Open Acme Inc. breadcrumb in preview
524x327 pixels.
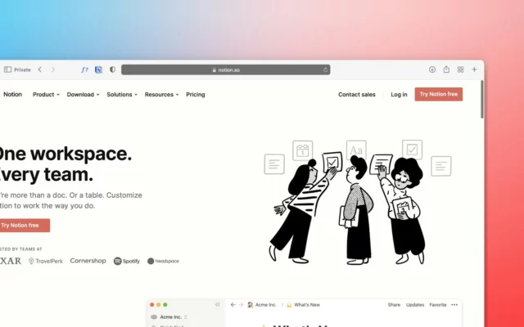(x=262, y=305)
